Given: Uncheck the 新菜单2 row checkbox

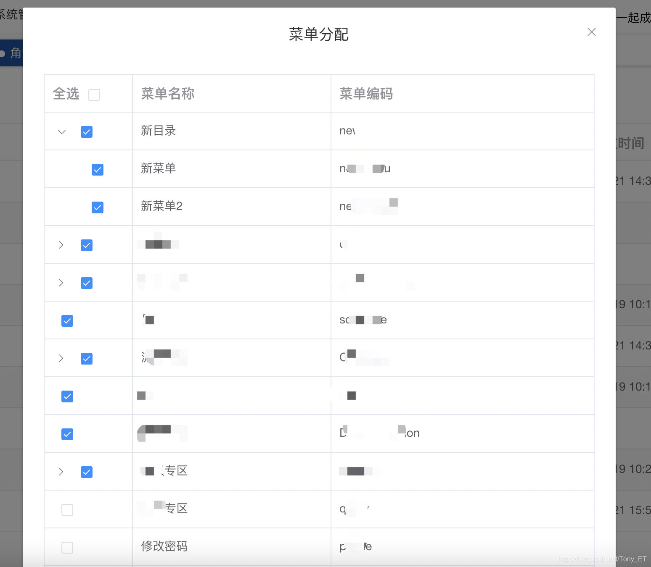Looking at the screenshot, I should click(x=98, y=207).
